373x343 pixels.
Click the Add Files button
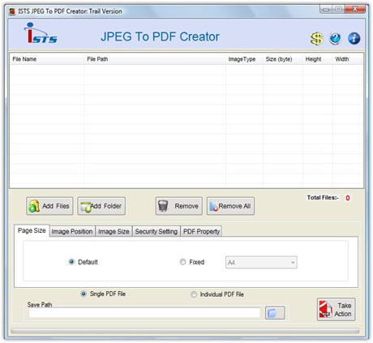click(49, 206)
